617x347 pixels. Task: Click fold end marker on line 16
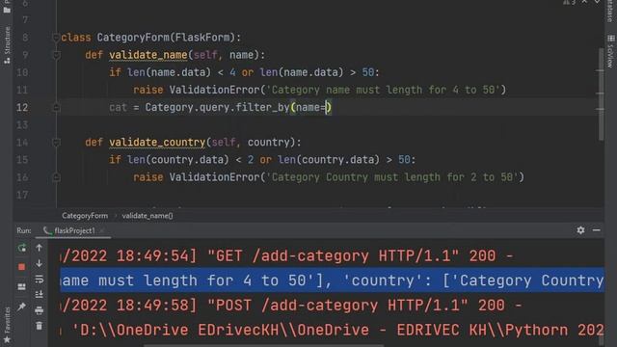pyautogui.click(x=56, y=177)
